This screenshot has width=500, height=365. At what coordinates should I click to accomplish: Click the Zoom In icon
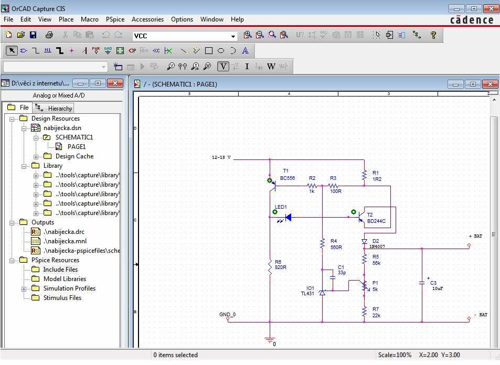[248, 35]
